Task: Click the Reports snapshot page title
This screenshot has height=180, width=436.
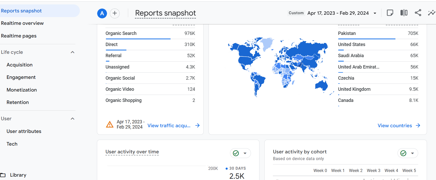Action: 165,13
